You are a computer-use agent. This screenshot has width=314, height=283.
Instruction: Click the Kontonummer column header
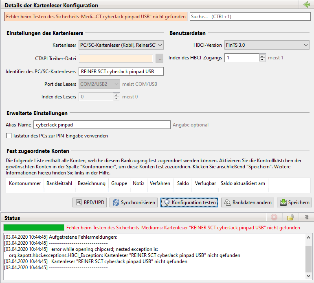pos(25,183)
